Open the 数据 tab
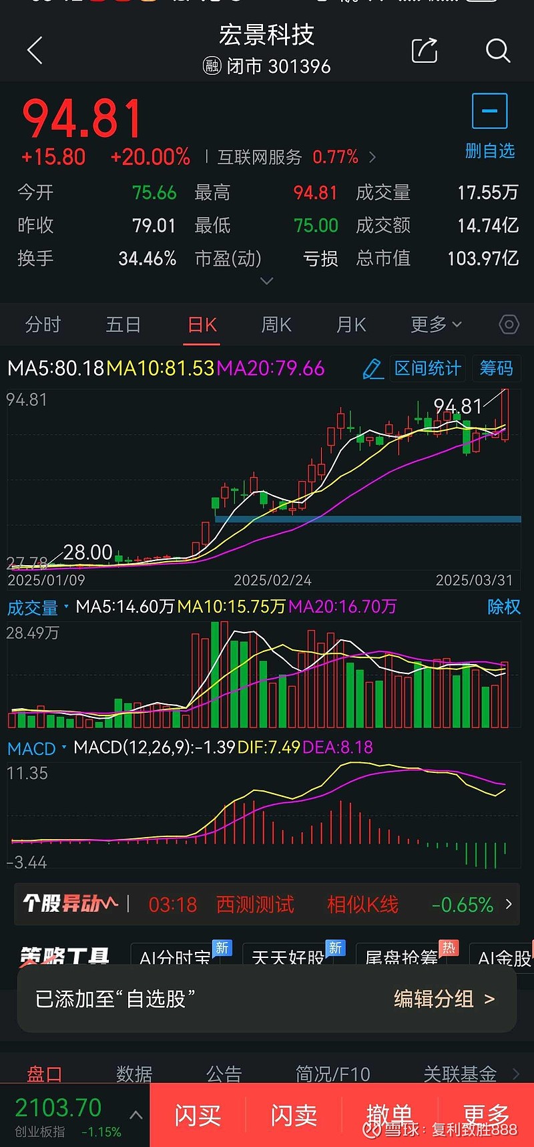Screen dimensions: 534x1147 pos(134,1074)
